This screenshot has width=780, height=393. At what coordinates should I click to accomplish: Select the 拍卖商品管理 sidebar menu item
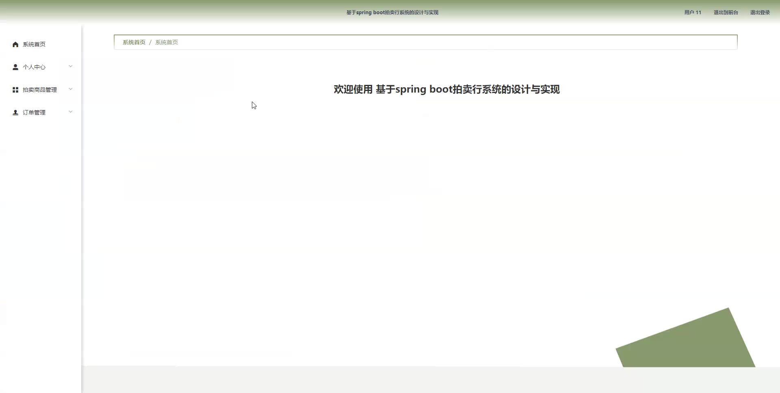(41, 90)
